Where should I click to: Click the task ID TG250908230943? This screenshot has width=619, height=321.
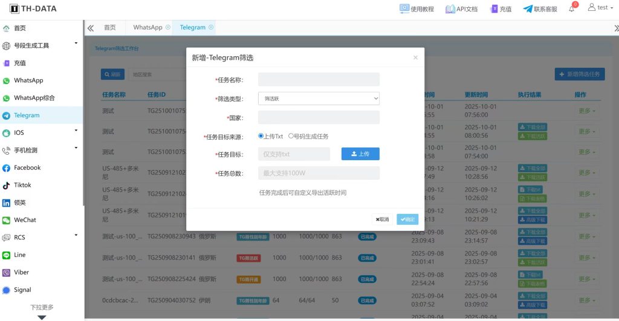pos(171,236)
